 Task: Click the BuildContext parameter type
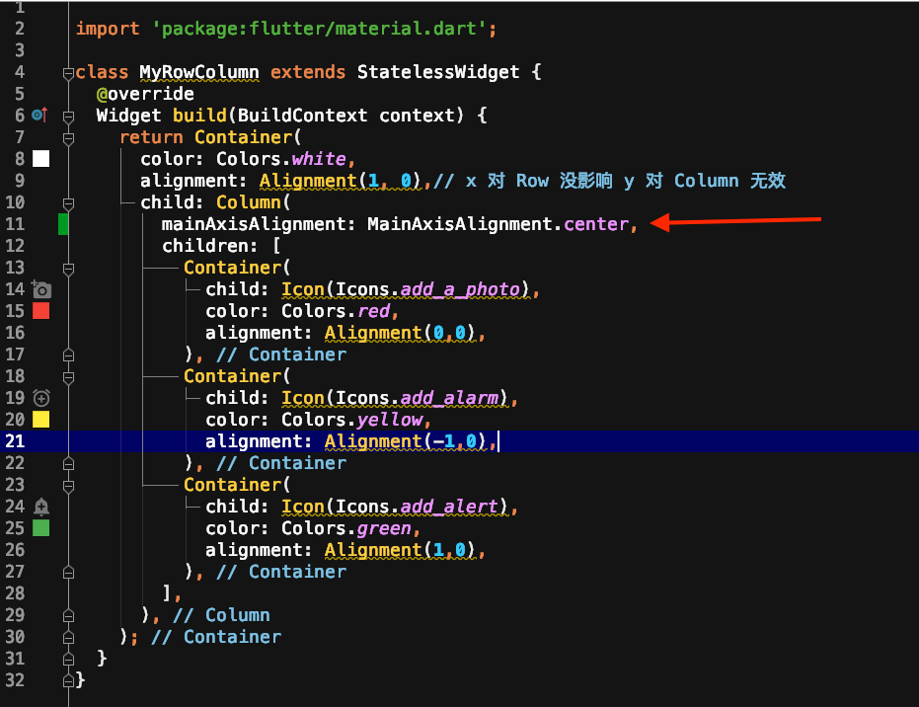click(302, 116)
